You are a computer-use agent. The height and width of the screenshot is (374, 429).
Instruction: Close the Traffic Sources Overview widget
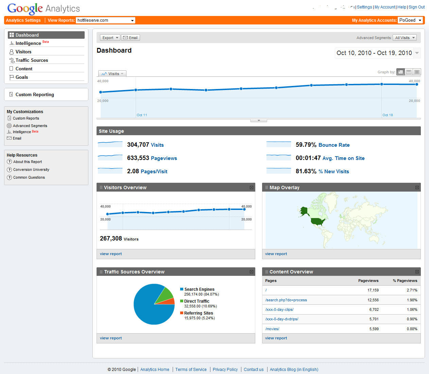(x=252, y=272)
